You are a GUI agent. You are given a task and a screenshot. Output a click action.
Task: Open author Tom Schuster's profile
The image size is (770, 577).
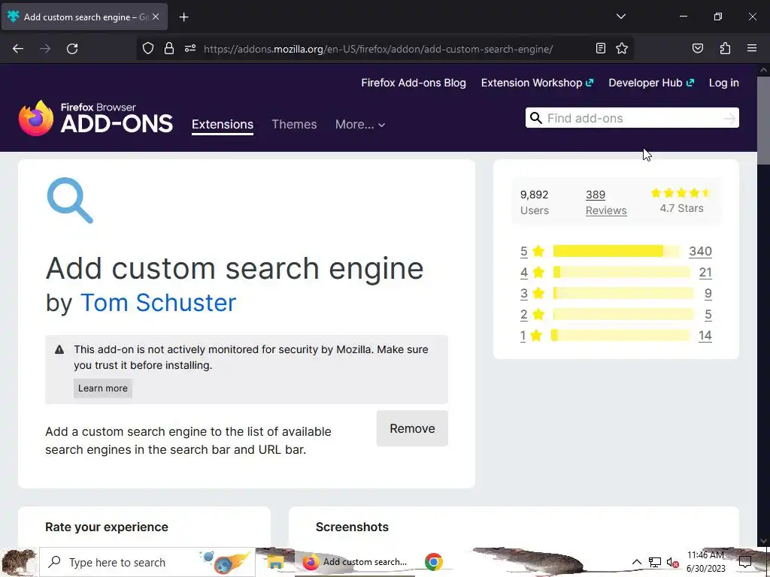(158, 303)
